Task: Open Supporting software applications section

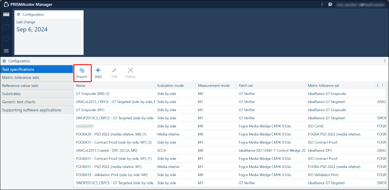Action: 31,110
